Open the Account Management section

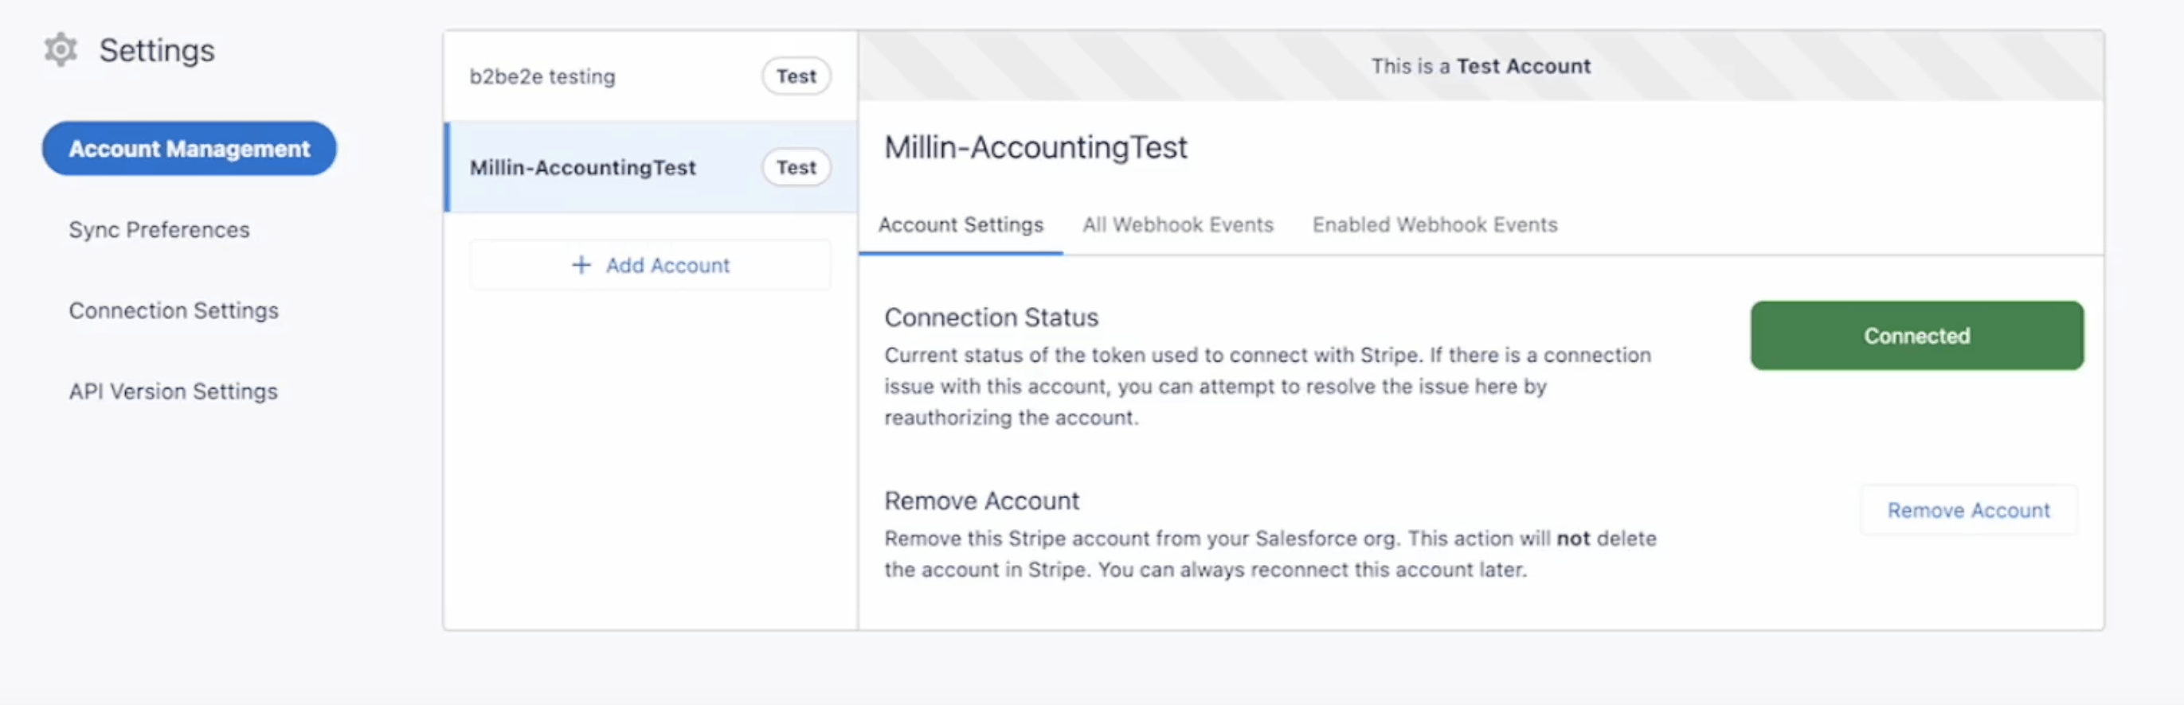pos(189,148)
